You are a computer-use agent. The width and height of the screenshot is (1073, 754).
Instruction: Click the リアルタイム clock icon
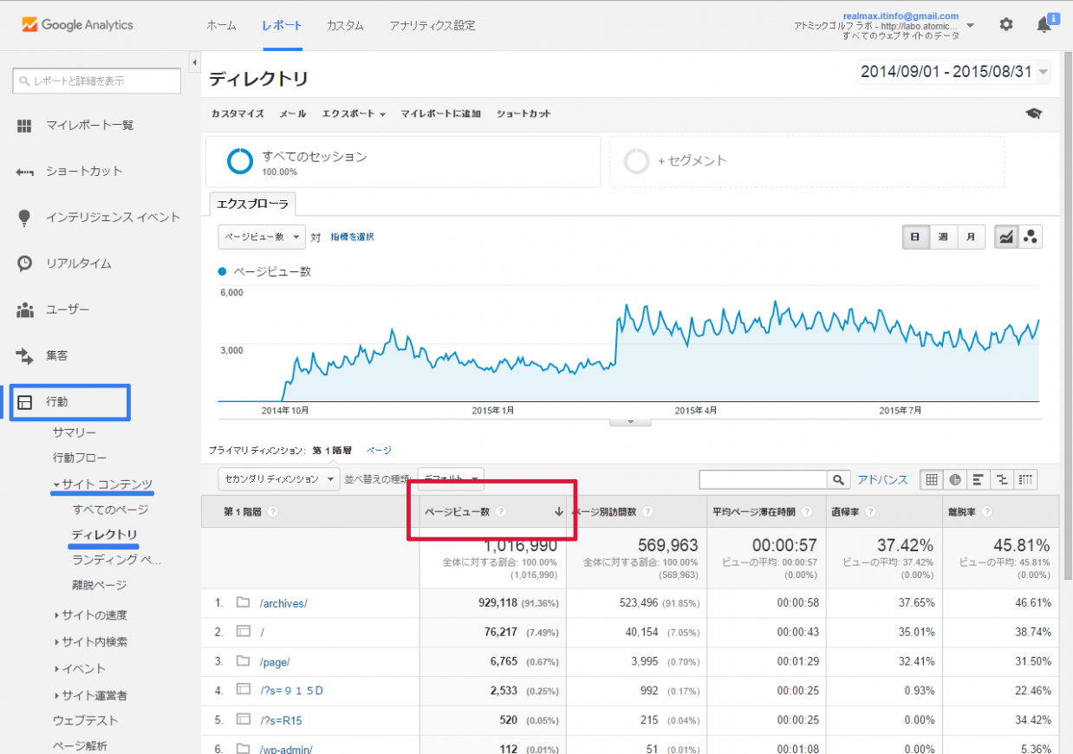(24, 263)
